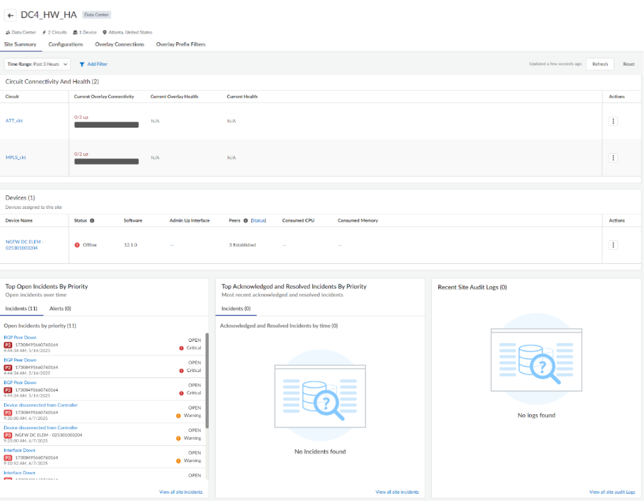The width and height of the screenshot is (644, 501).
Task: Click the open incidents list scrollbar
Action: [x=207, y=381]
